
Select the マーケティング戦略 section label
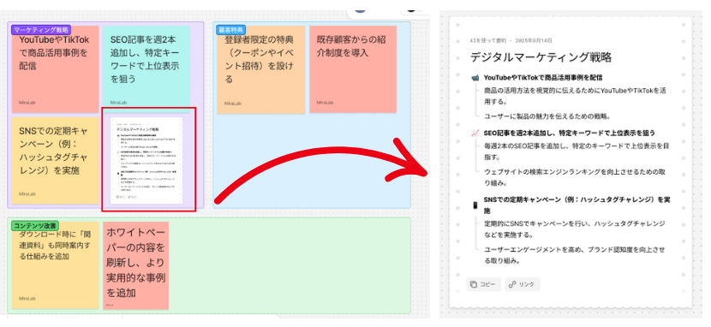click(41, 30)
